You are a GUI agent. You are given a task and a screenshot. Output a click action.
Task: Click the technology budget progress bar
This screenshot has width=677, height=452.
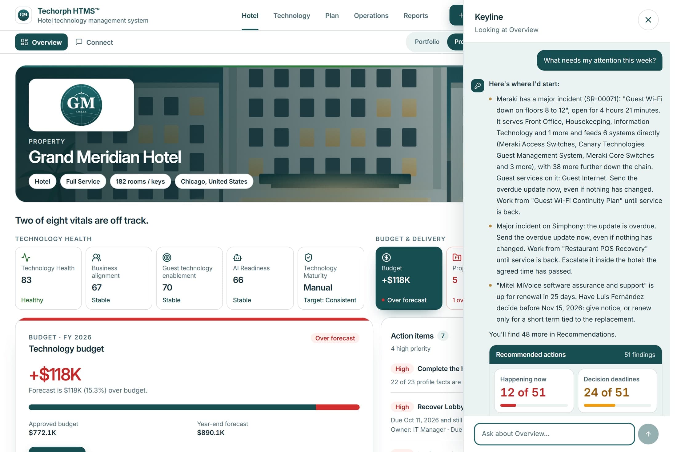click(x=194, y=407)
